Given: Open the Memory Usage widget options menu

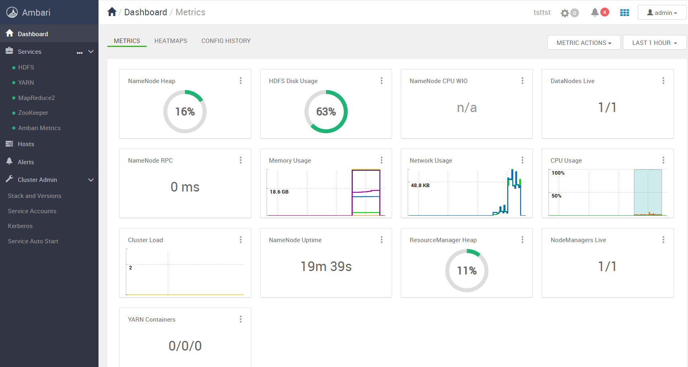Looking at the screenshot, I should (382, 160).
